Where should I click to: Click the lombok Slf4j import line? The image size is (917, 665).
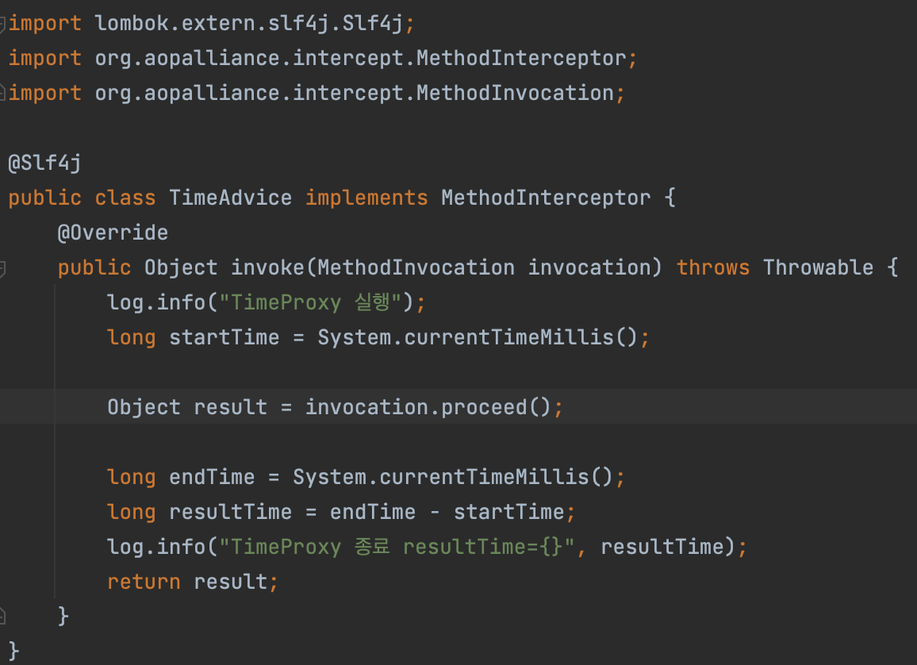click(211, 23)
